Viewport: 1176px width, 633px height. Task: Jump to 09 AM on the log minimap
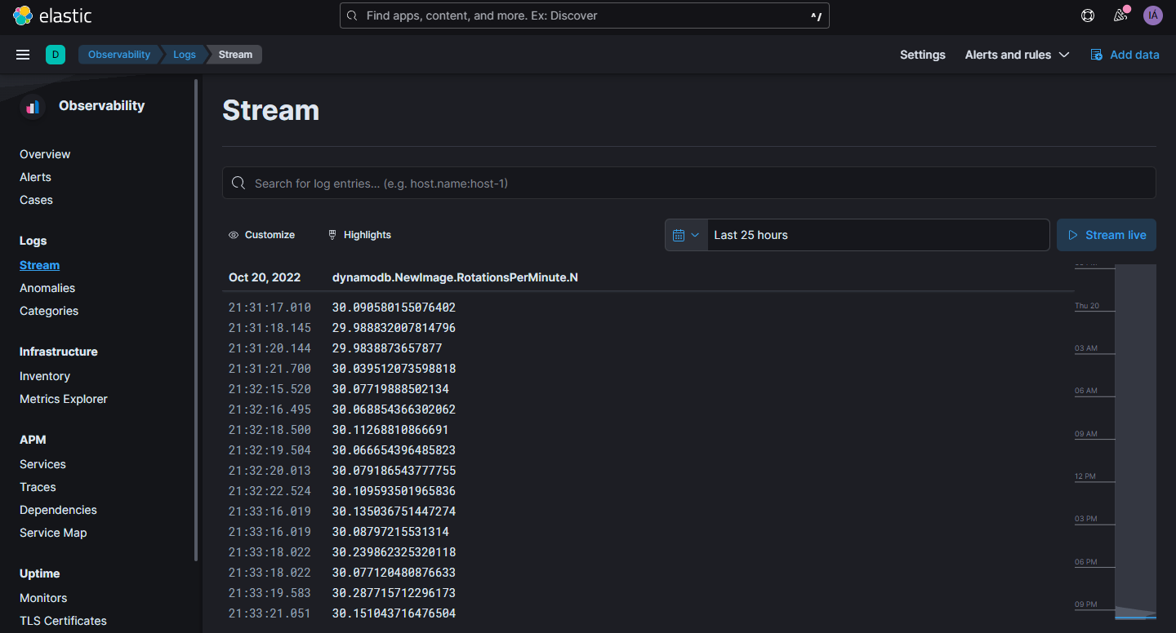tap(1085, 434)
